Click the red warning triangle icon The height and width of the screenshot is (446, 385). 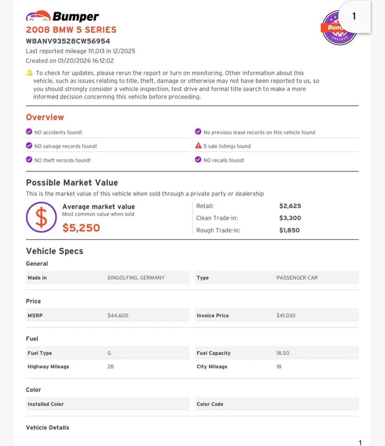click(198, 146)
